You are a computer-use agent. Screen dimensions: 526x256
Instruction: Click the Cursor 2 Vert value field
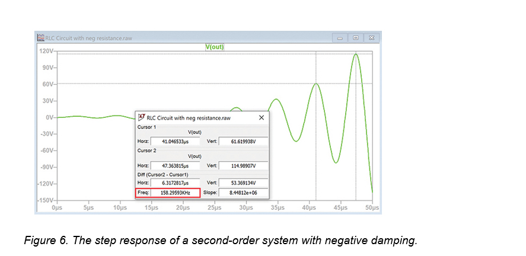click(x=243, y=167)
